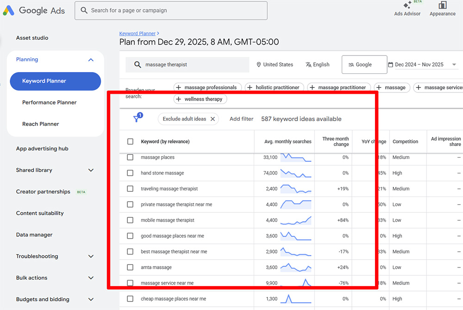The width and height of the screenshot is (463, 310).
Task: Select the mobile massage therapist checkbox
Action: 130,220
